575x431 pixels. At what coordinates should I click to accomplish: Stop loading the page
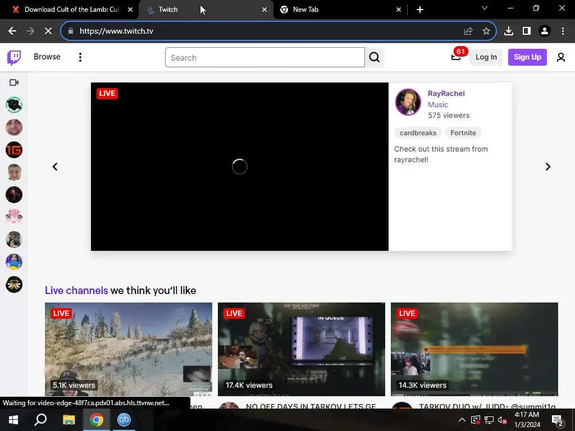pyautogui.click(x=48, y=31)
